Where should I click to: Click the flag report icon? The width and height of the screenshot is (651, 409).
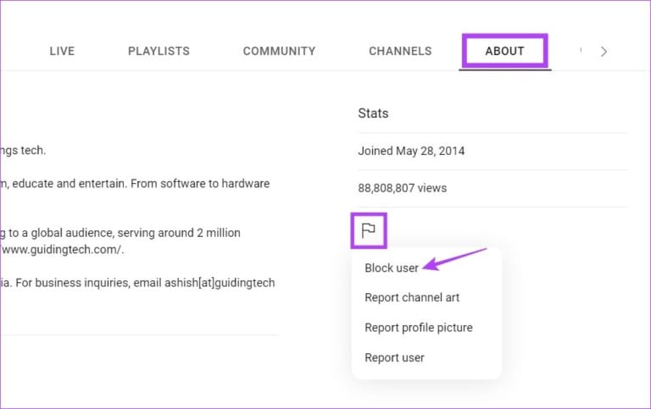click(x=368, y=230)
